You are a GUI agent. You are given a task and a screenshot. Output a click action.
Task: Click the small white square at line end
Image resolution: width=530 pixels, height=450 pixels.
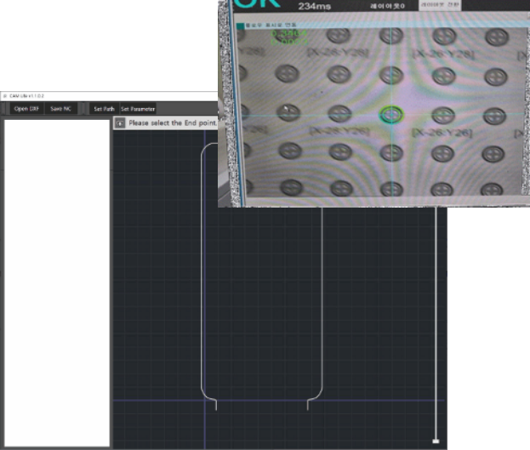(x=436, y=441)
